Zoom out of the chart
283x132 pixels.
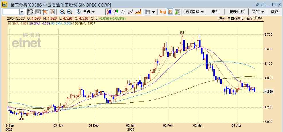pyautogui.click(x=70, y=12)
